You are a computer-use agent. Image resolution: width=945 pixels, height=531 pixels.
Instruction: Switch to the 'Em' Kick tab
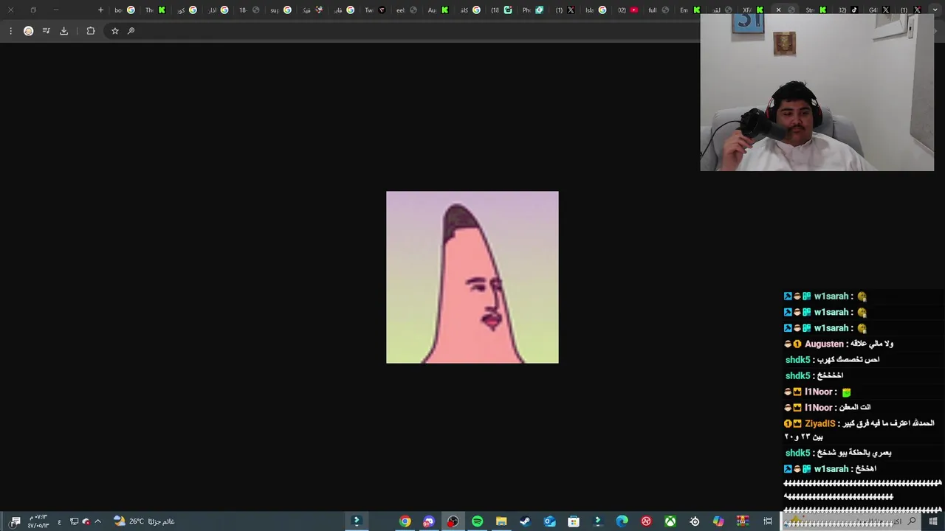tap(690, 10)
